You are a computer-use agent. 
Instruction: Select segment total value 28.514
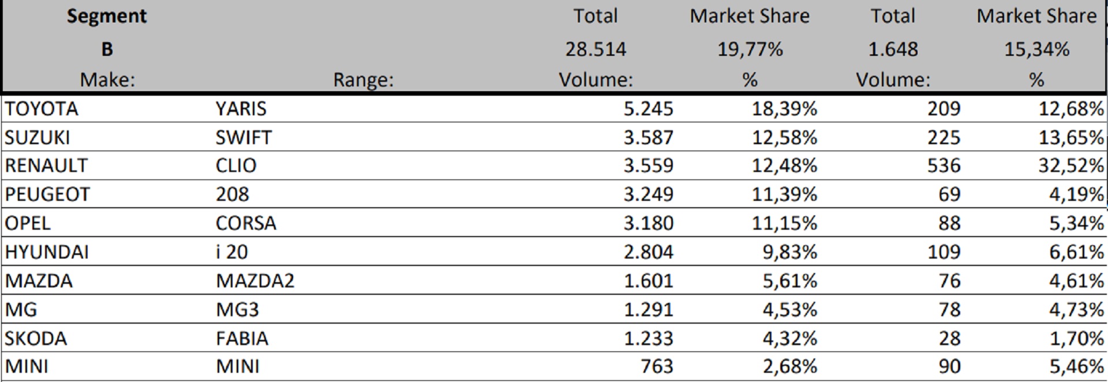pyautogui.click(x=596, y=49)
